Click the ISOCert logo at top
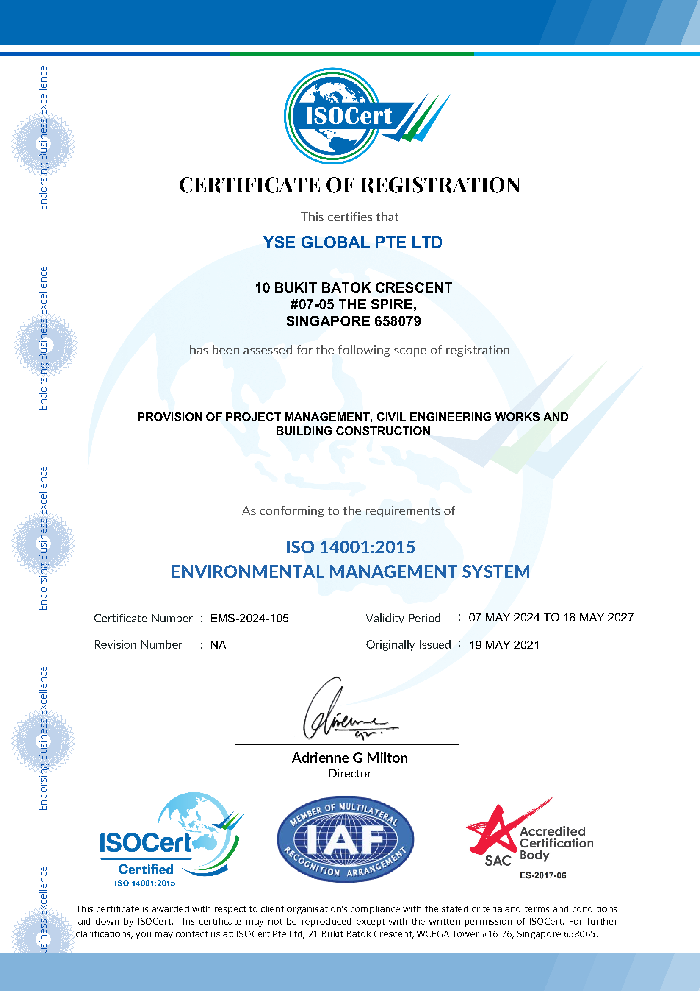The height and width of the screenshot is (992, 700). [x=367, y=116]
